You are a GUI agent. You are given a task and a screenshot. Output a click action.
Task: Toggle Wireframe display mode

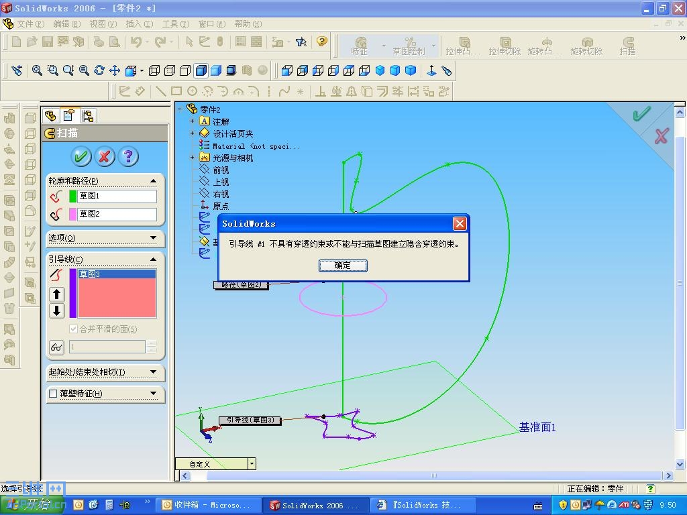pyautogui.click(x=154, y=70)
